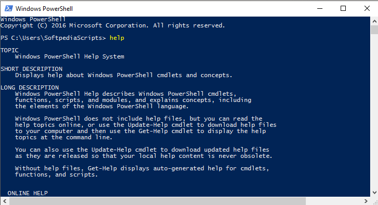Minimize the PowerShell window

click(x=320, y=9)
